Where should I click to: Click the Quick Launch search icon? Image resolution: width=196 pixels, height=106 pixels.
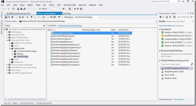(x=179, y=1)
